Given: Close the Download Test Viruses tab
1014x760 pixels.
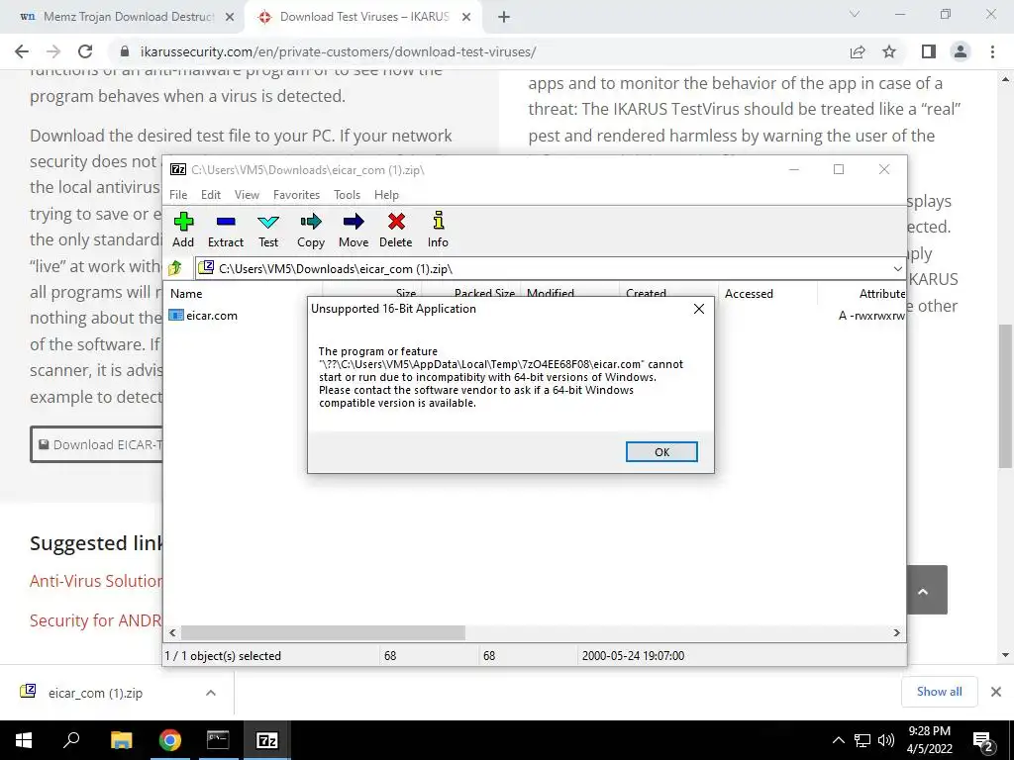Looking at the screenshot, I should (466, 18).
